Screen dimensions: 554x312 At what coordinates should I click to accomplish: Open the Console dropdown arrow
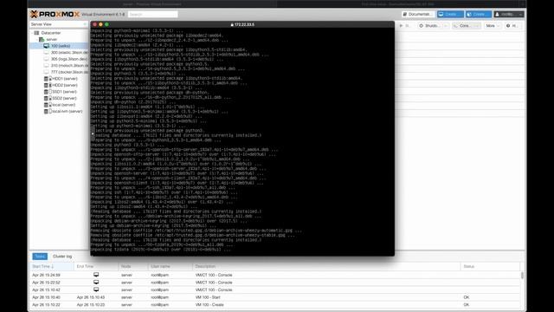[476, 26]
